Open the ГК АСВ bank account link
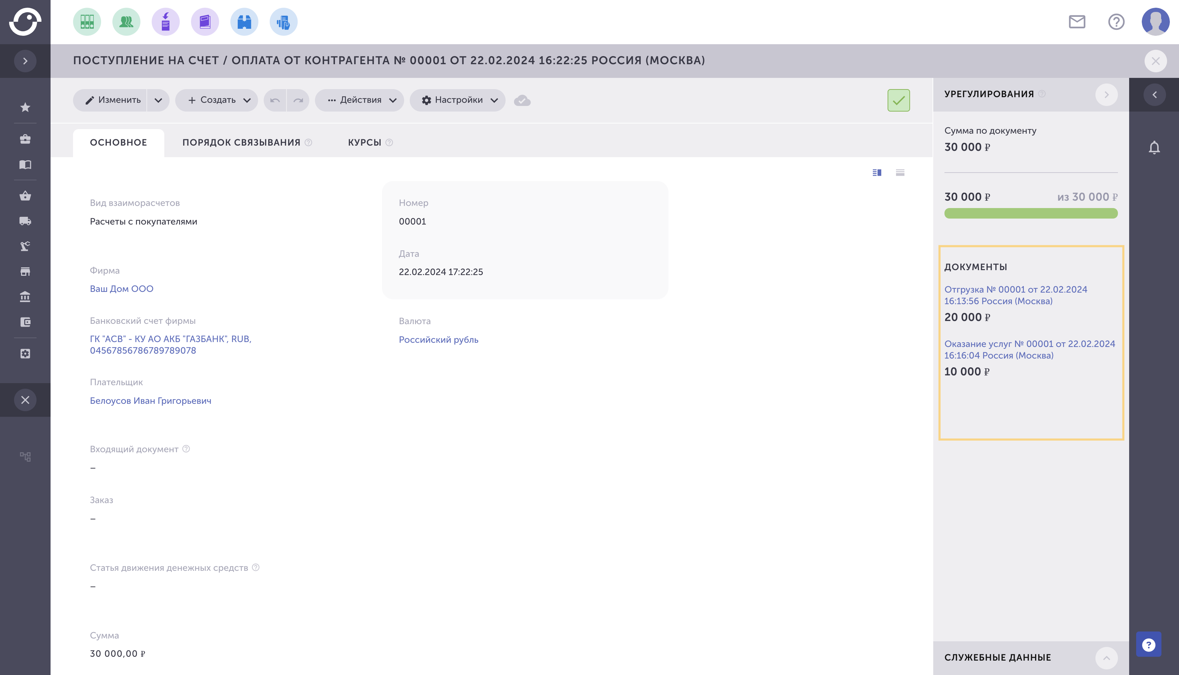 [171, 345]
